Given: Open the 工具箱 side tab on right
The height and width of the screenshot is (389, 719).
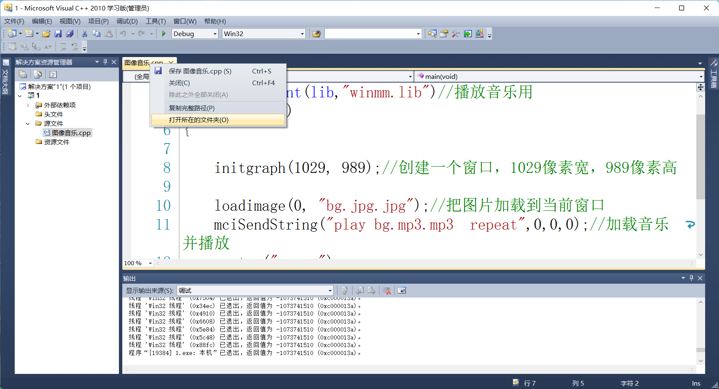Looking at the screenshot, I should coord(713,75).
